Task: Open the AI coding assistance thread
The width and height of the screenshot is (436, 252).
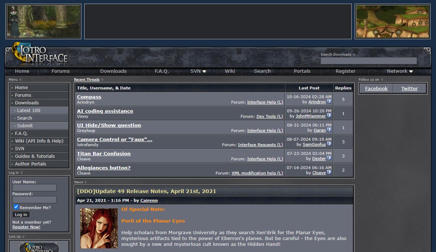Action: coord(105,111)
